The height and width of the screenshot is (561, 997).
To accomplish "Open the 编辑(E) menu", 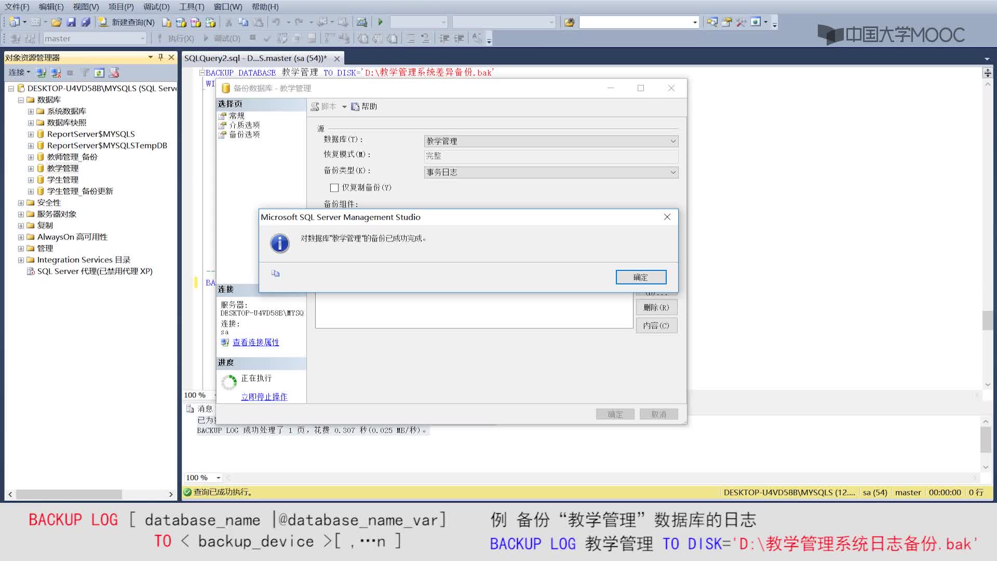I will tap(51, 7).
